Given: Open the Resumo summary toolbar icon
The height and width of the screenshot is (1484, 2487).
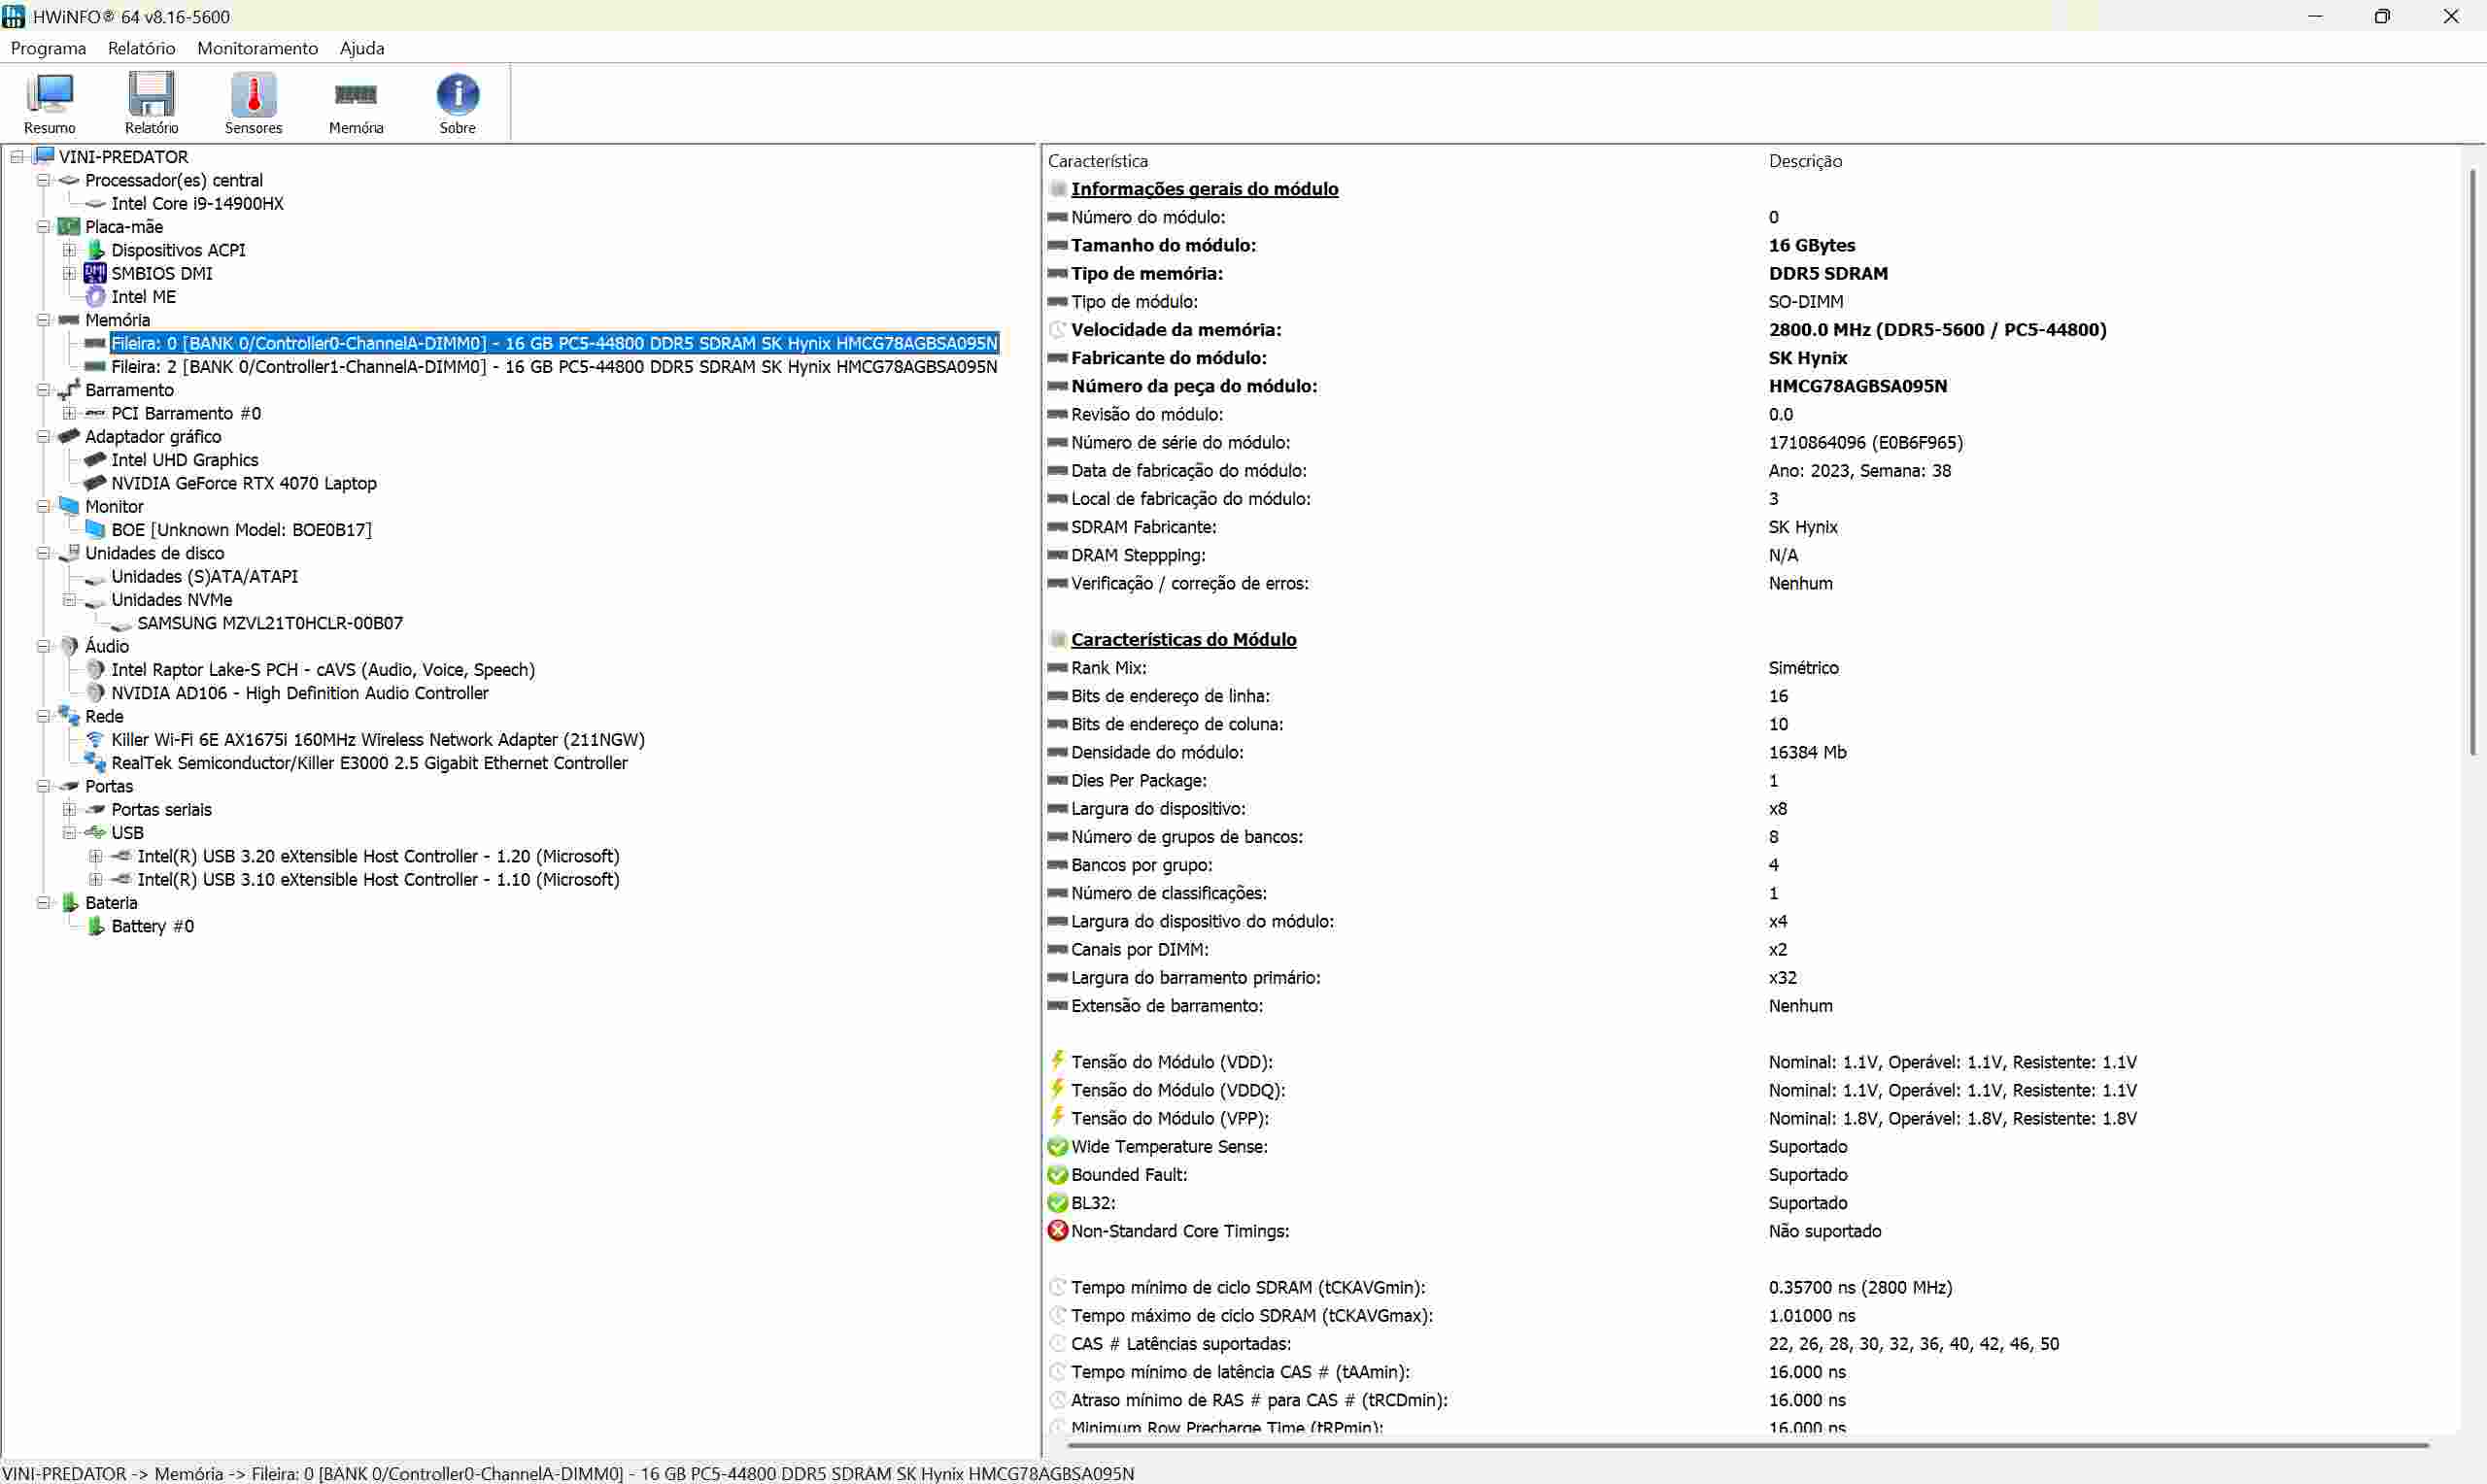Looking at the screenshot, I should pyautogui.click(x=49, y=103).
